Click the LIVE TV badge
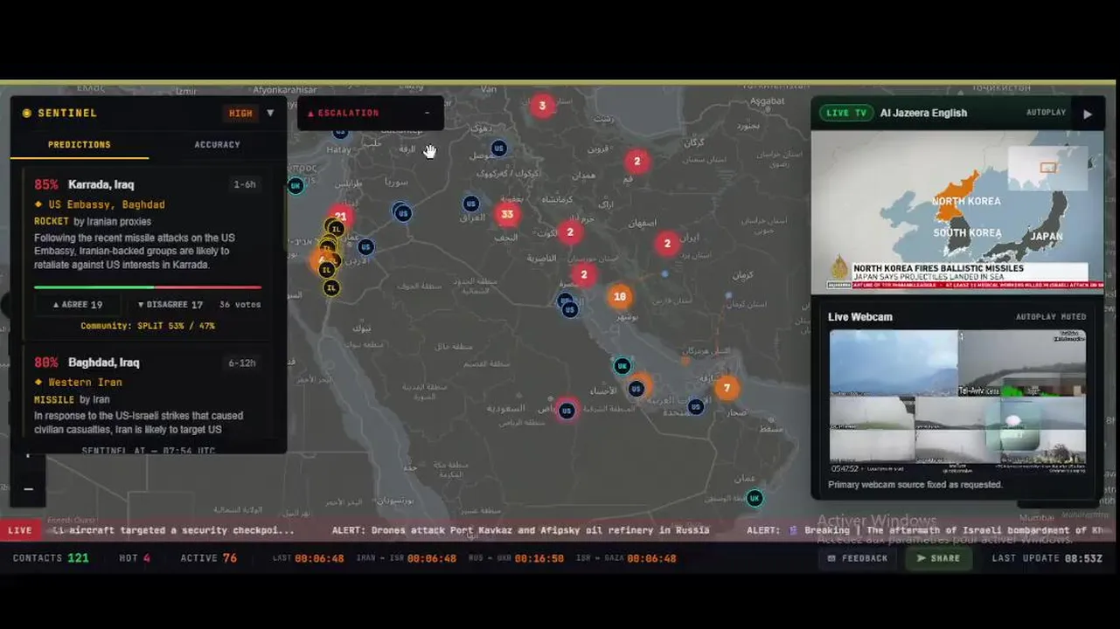The width and height of the screenshot is (1120, 629). coord(846,113)
